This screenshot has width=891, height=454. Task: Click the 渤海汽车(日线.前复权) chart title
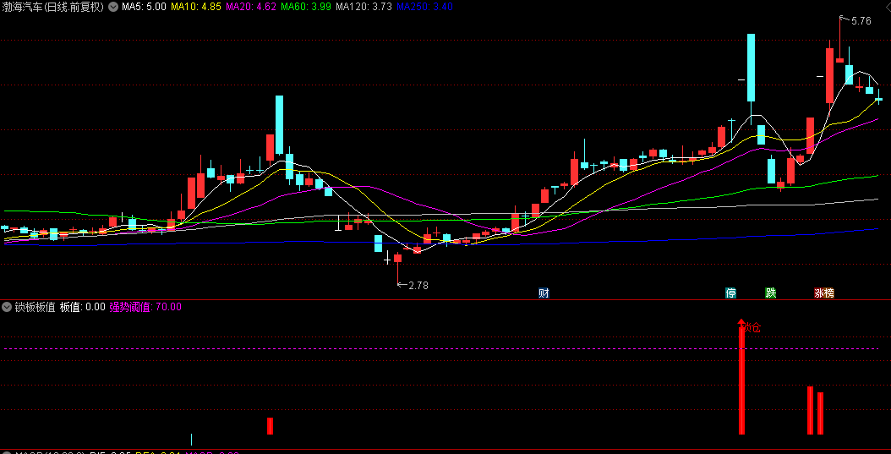pos(53,7)
